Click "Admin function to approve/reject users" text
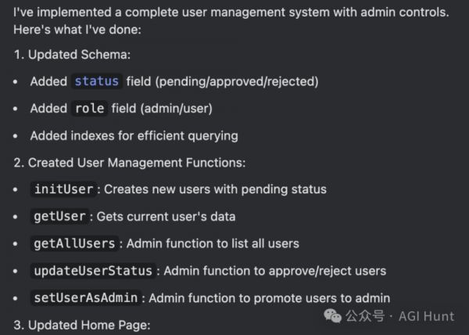The image size is (469, 335). pos(274,271)
